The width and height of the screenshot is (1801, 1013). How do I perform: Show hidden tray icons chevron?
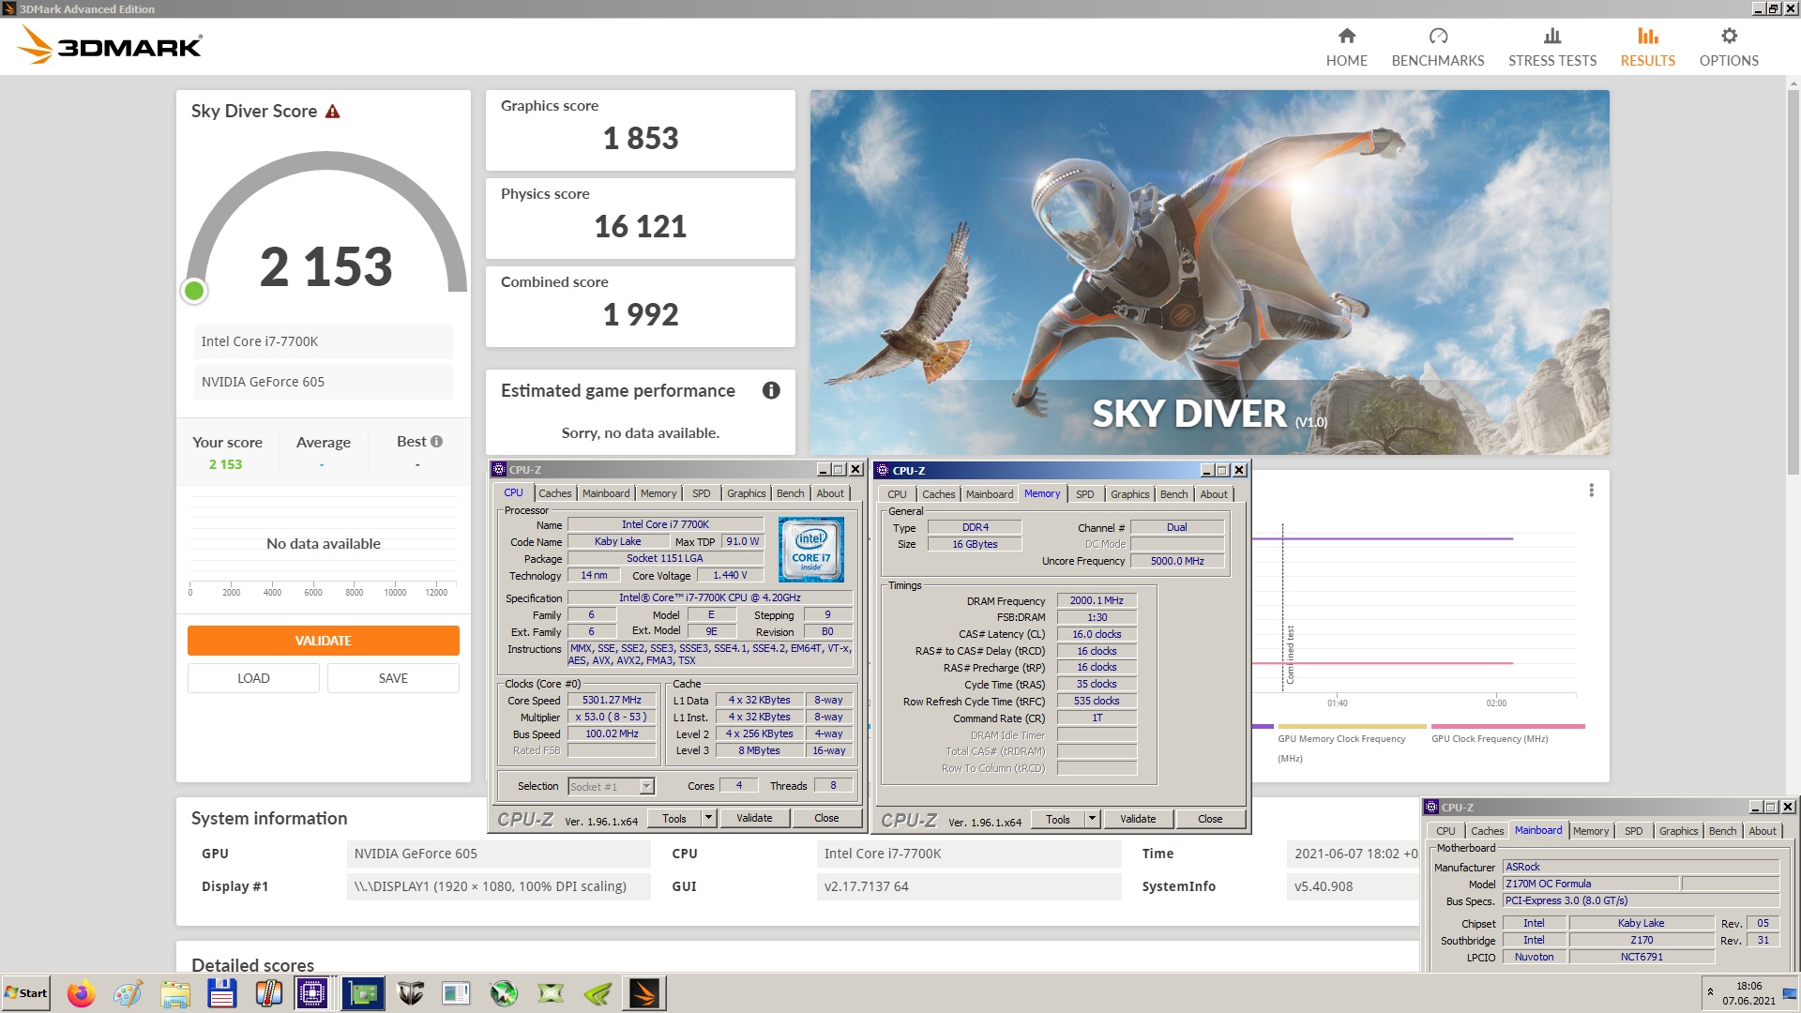point(1710,991)
